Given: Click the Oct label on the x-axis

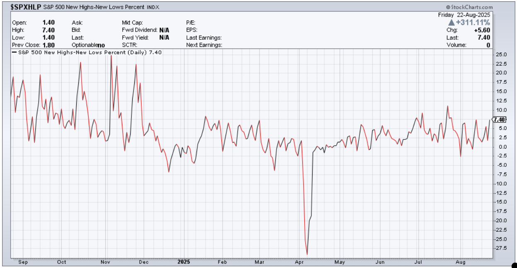Looking at the screenshot, I should pyautogui.click(x=61, y=262).
